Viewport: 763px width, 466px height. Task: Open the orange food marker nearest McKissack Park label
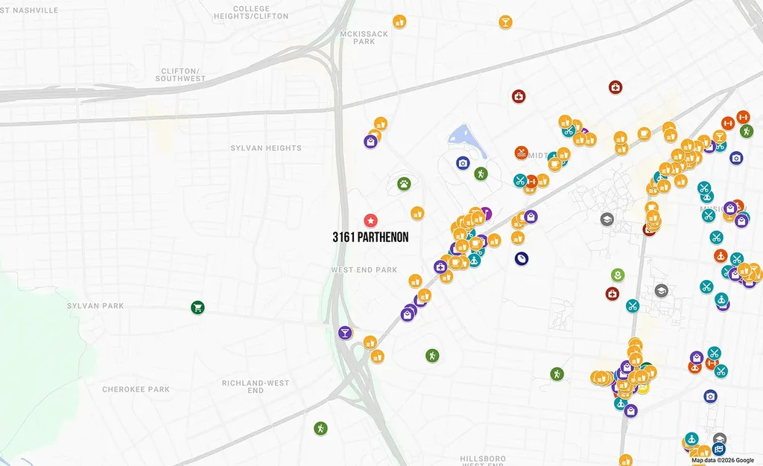tap(399, 22)
